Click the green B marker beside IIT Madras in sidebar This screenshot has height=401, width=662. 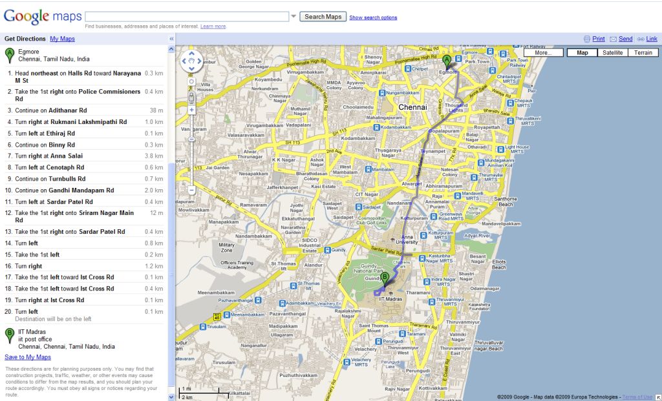[x=9, y=336]
